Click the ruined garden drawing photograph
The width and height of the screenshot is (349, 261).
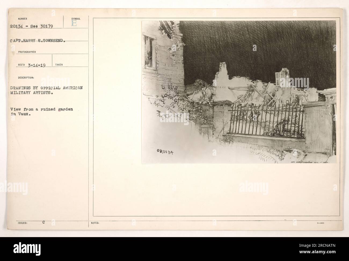coord(239,92)
